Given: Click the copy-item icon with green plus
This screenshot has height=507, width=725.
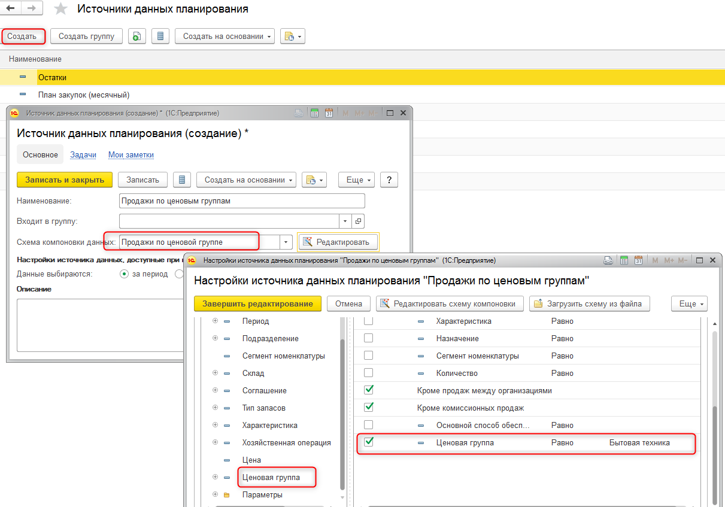Looking at the screenshot, I should (x=136, y=37).
